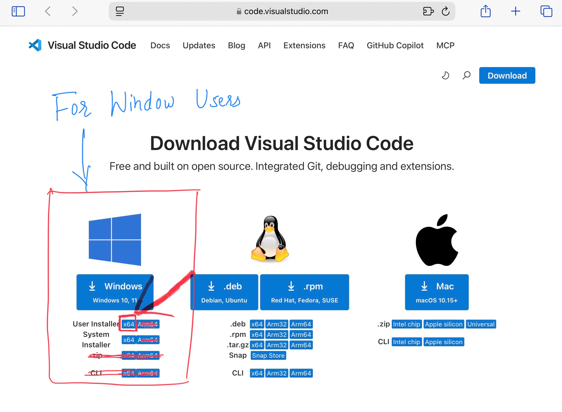Select Linux .tar.gz Arm64 link
The height and width of the screenshot is (412, 562).
pyautogui.click(x=301, y=345)
